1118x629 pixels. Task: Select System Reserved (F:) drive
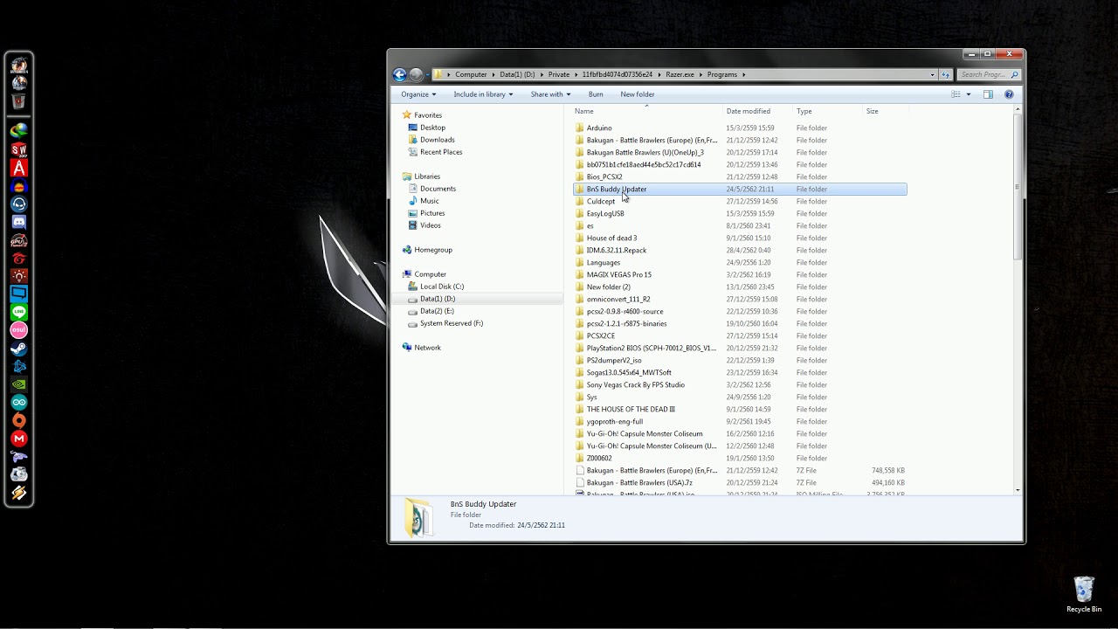451,323
